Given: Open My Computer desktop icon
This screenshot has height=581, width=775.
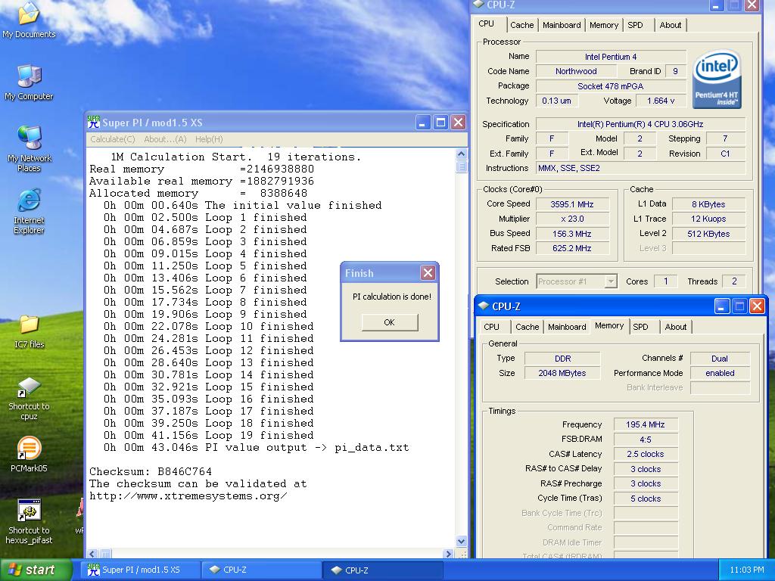Looking at the screenshot, I should [x=29, y=82].
